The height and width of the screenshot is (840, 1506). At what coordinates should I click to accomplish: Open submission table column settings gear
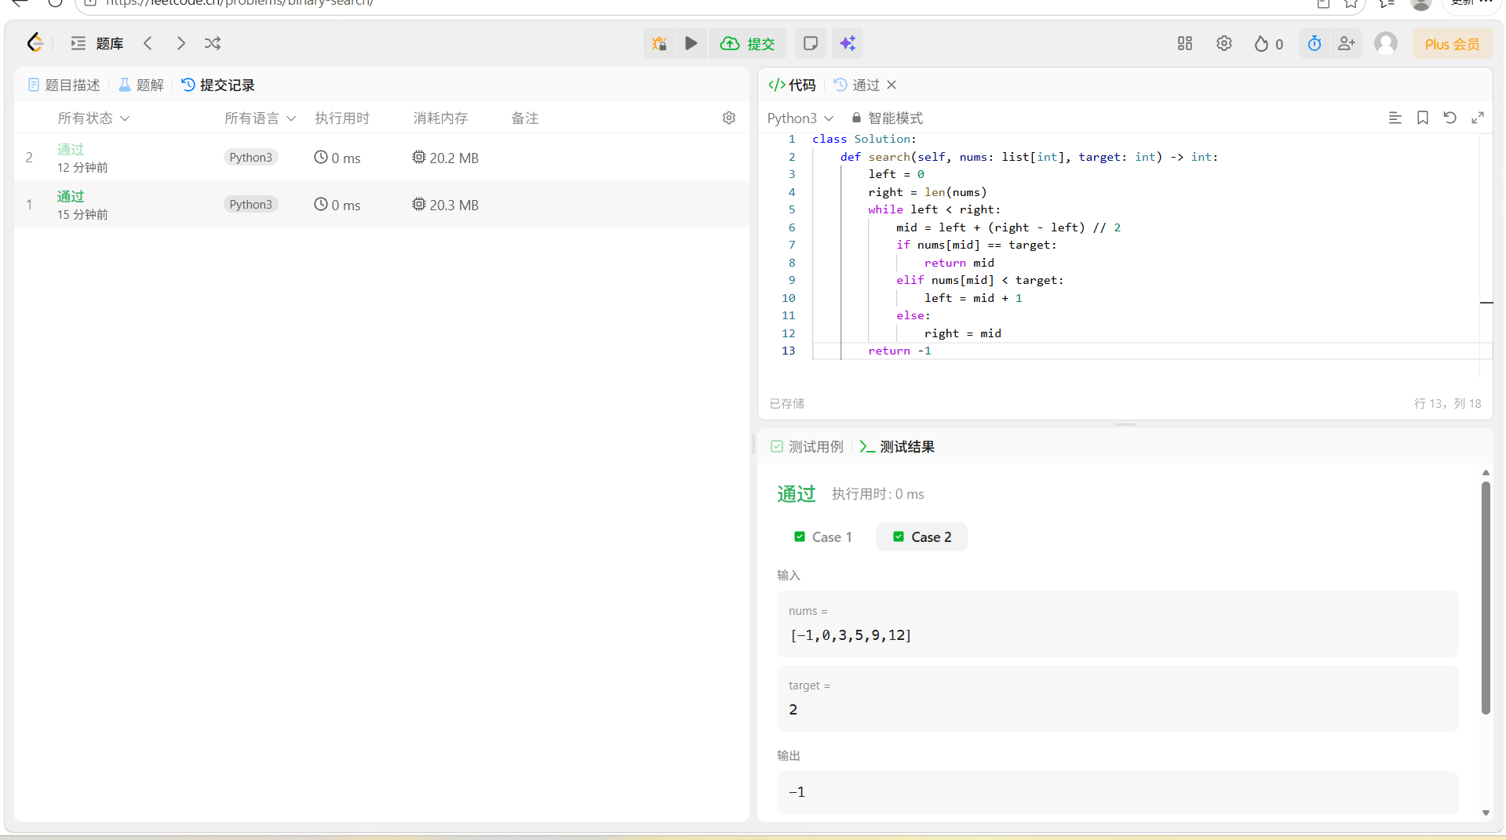pos(729,118)
